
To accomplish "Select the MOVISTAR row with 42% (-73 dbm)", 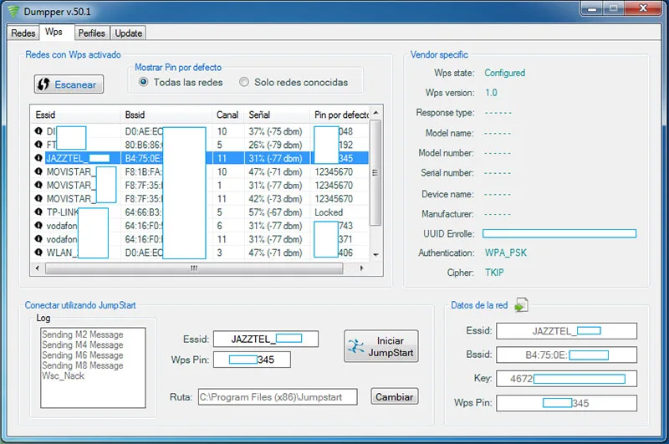I will pos(200,199).
